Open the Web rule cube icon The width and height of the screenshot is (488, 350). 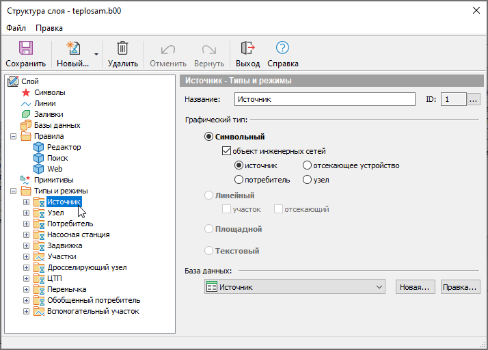coord(39,169)
